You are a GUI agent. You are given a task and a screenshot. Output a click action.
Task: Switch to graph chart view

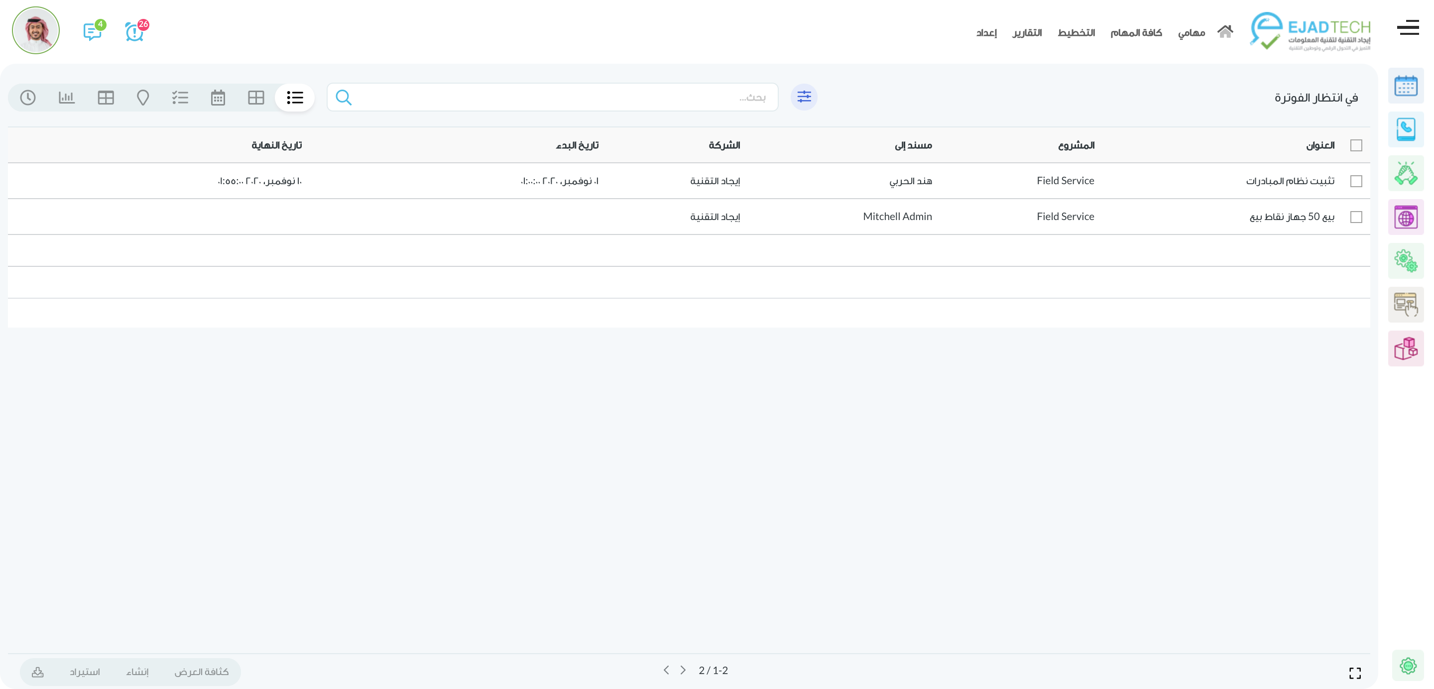point(66,98)
